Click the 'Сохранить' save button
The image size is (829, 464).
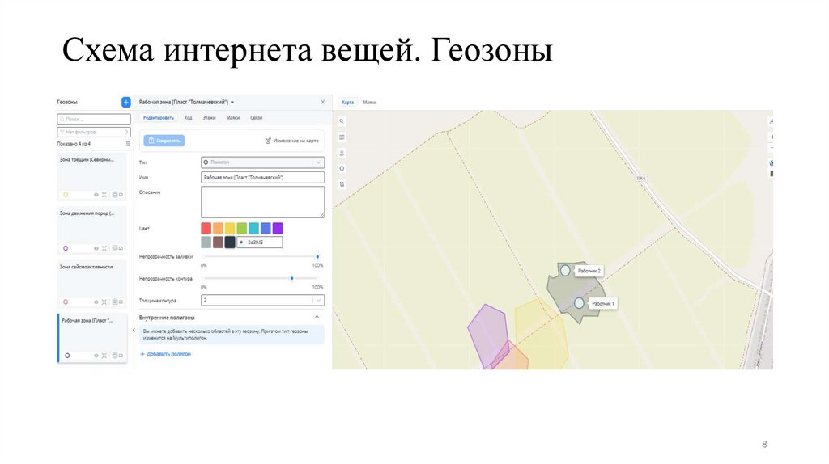pyautogui.click(x=164, y=141)
